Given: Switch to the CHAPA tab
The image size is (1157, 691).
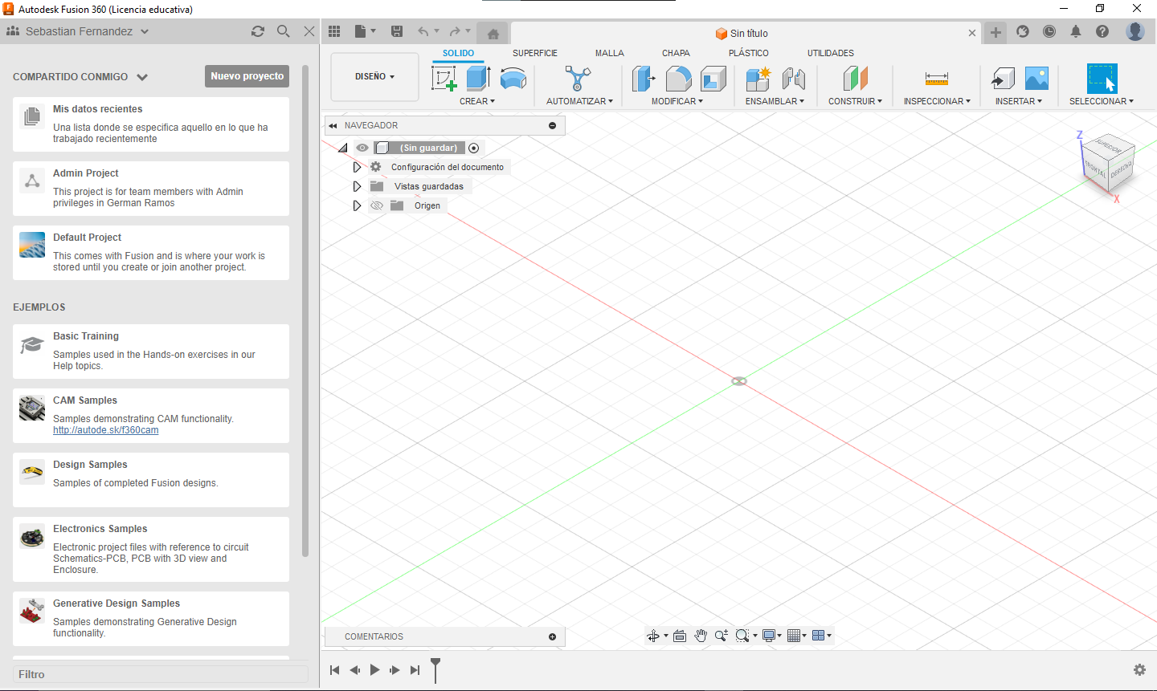Looking at the screenshot, I should click(x=676, y=53).
